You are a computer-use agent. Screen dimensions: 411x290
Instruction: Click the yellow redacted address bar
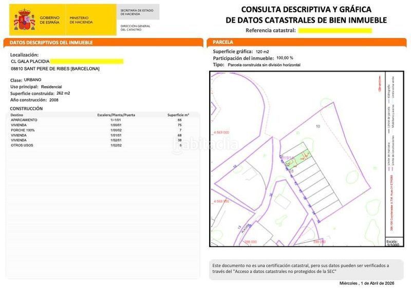(87, 61)
